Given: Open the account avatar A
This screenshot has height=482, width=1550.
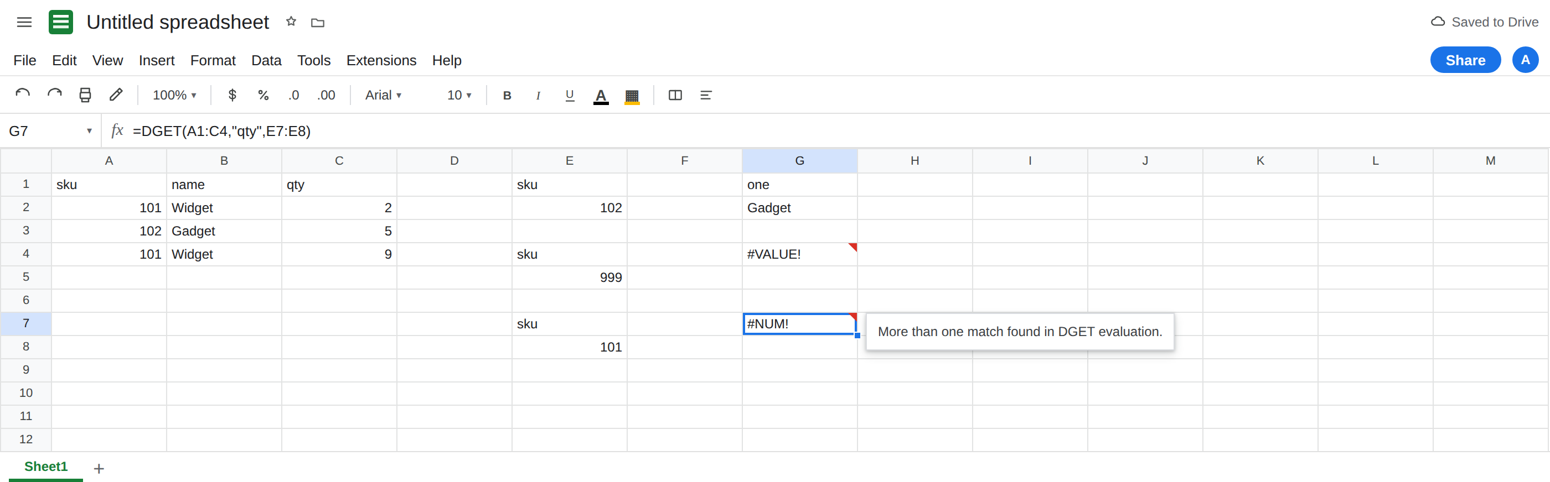Looking at the screenshot, I should [x=1525, y=60].
